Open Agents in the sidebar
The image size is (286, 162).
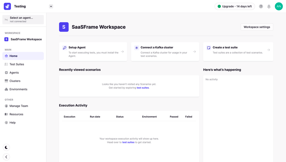point(23,73)
